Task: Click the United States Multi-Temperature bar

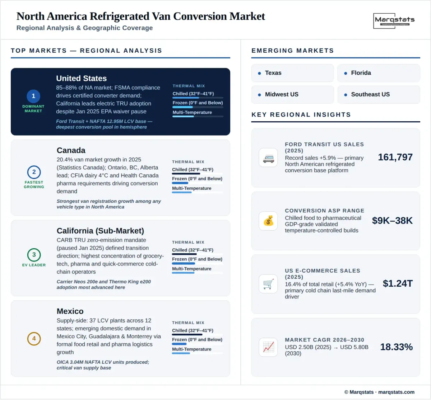Action: [198, 116]
